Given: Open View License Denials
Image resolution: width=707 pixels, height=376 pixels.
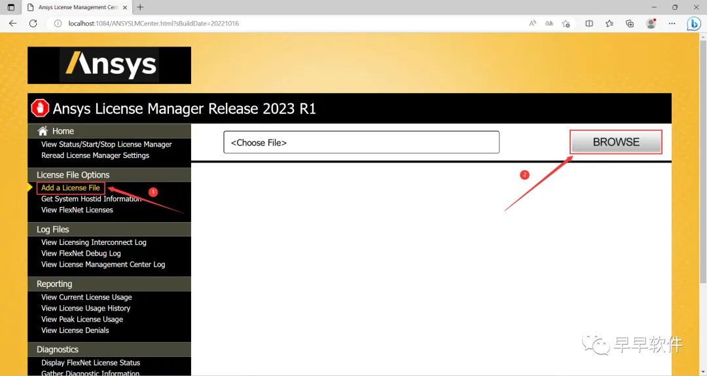Looking at the screenshot, I should tap(75, 330).
